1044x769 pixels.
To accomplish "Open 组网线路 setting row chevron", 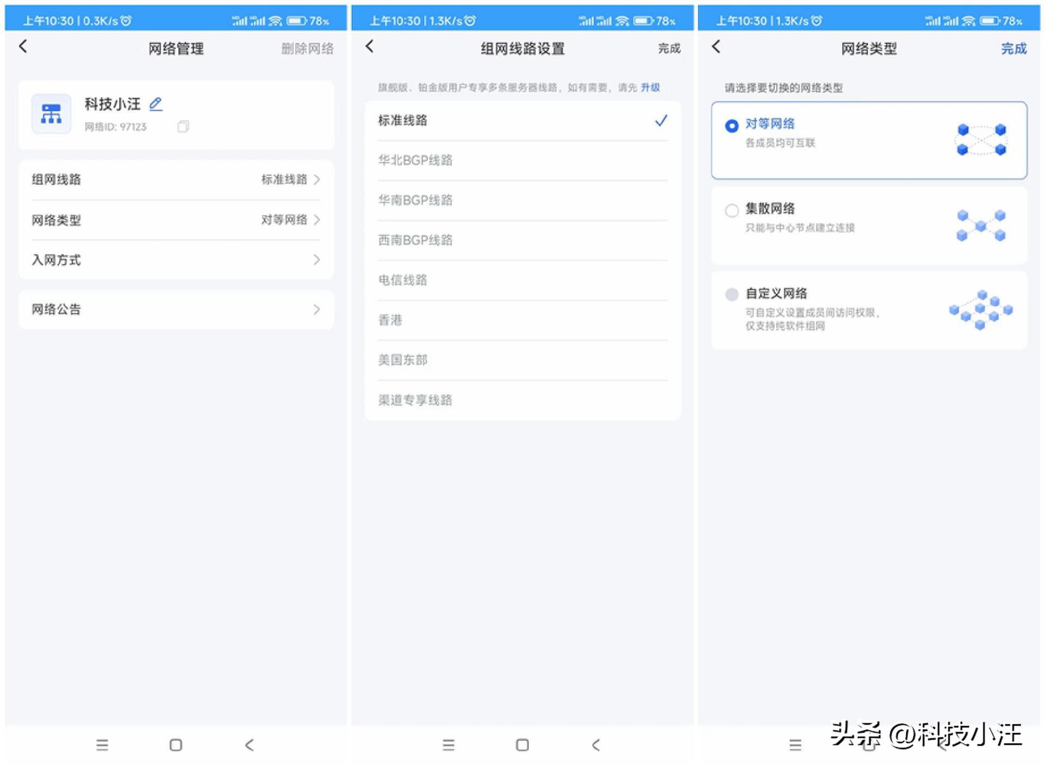I will click(x=316, y=179).
